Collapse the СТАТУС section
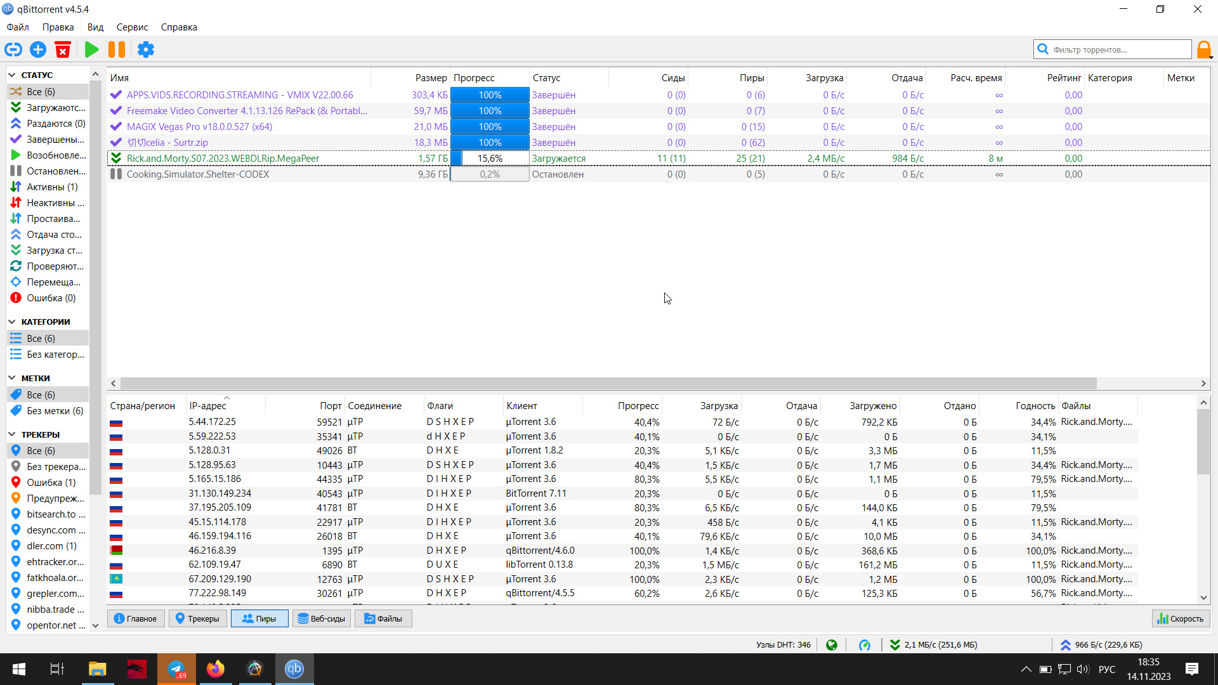 [x=12, y=75]
